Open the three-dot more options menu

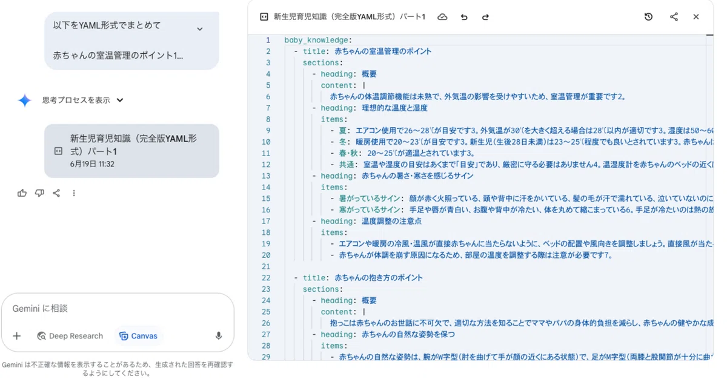74,193
